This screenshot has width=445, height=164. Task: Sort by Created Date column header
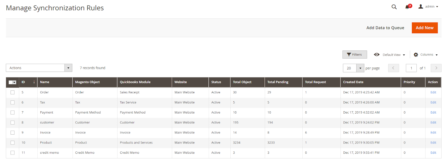click(353, 82)
